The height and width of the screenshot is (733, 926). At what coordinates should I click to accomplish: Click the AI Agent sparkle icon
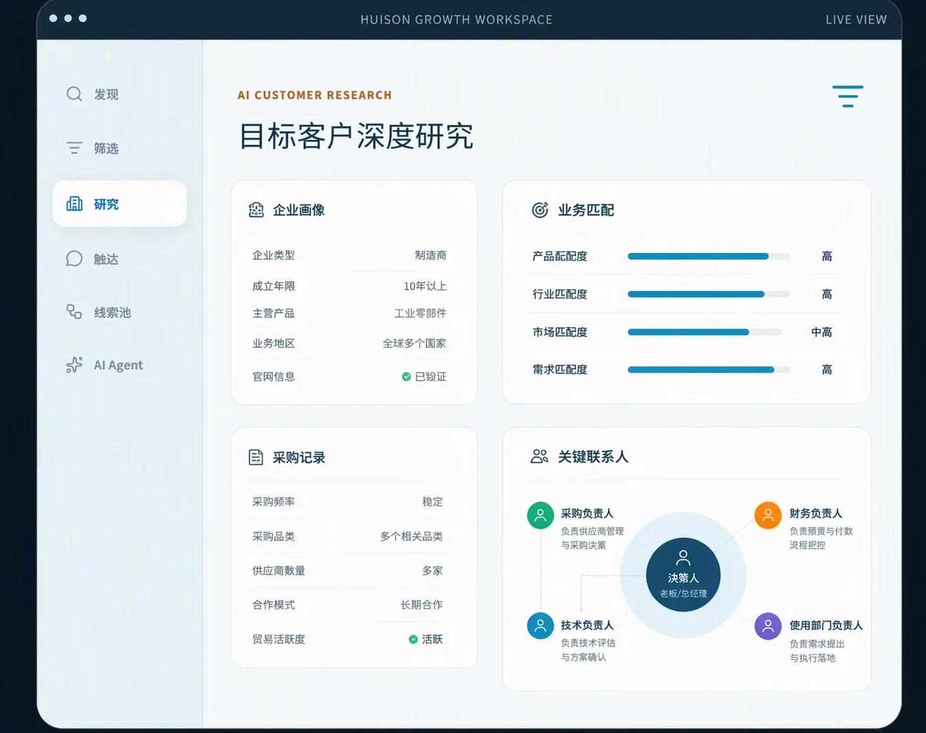[x=75, y=365]
